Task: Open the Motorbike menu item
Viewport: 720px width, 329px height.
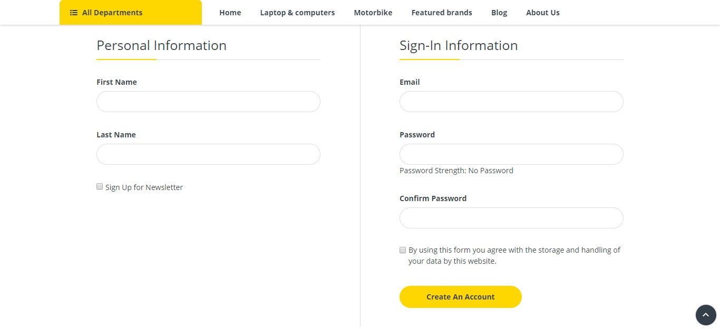Action: [373, 13]
